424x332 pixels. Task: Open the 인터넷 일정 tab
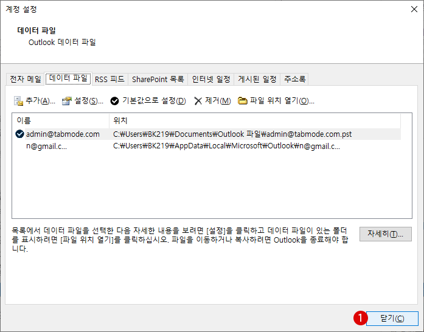pyautogui.click(x=211, y=79)
